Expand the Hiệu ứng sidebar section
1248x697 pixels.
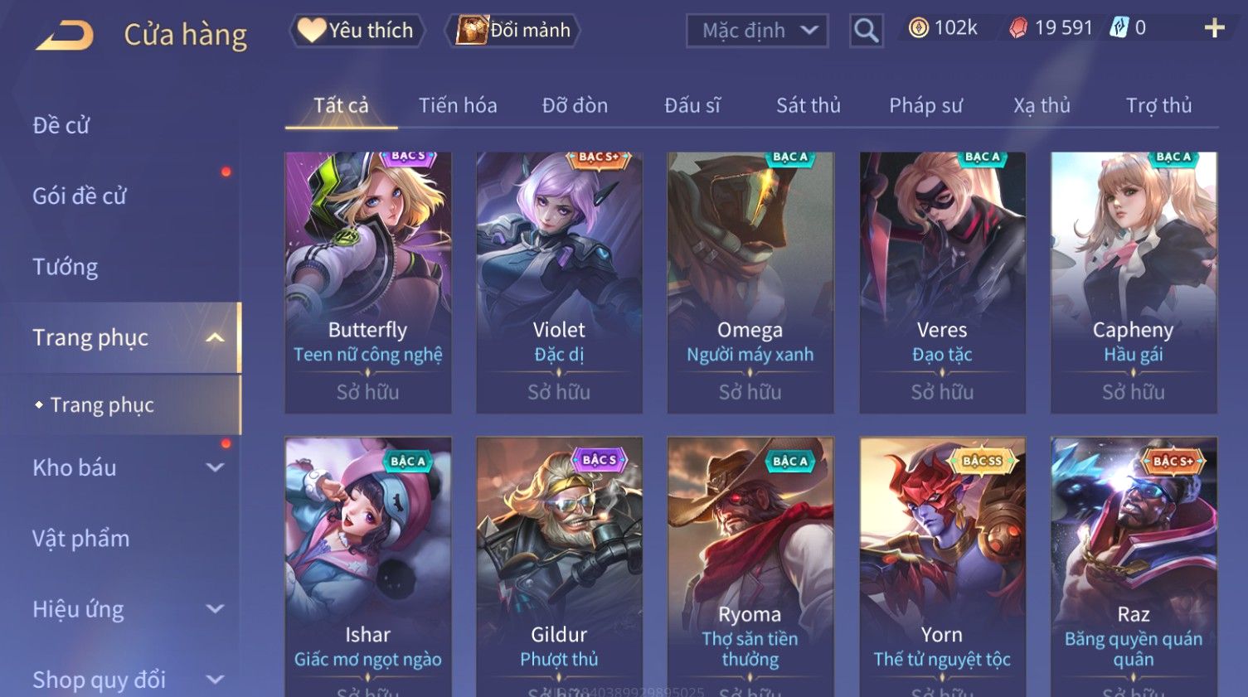pos(215,609)
